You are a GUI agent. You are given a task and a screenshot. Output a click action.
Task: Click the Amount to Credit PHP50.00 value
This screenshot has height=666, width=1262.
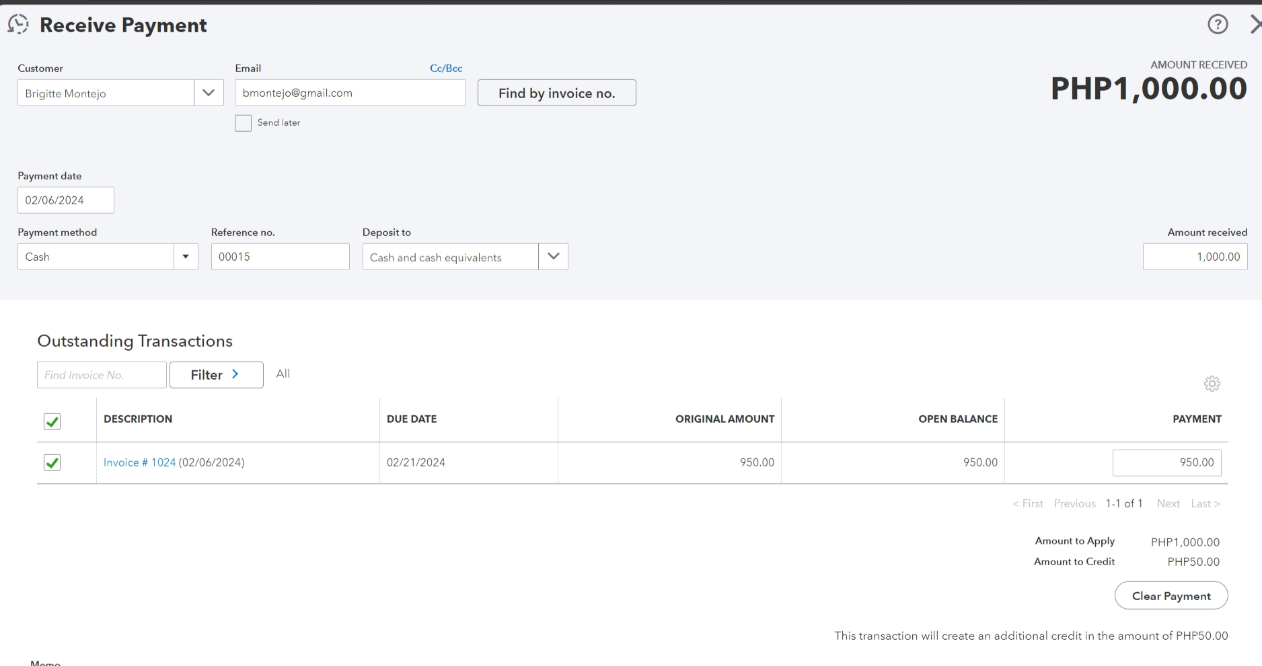pos(1193,562)
